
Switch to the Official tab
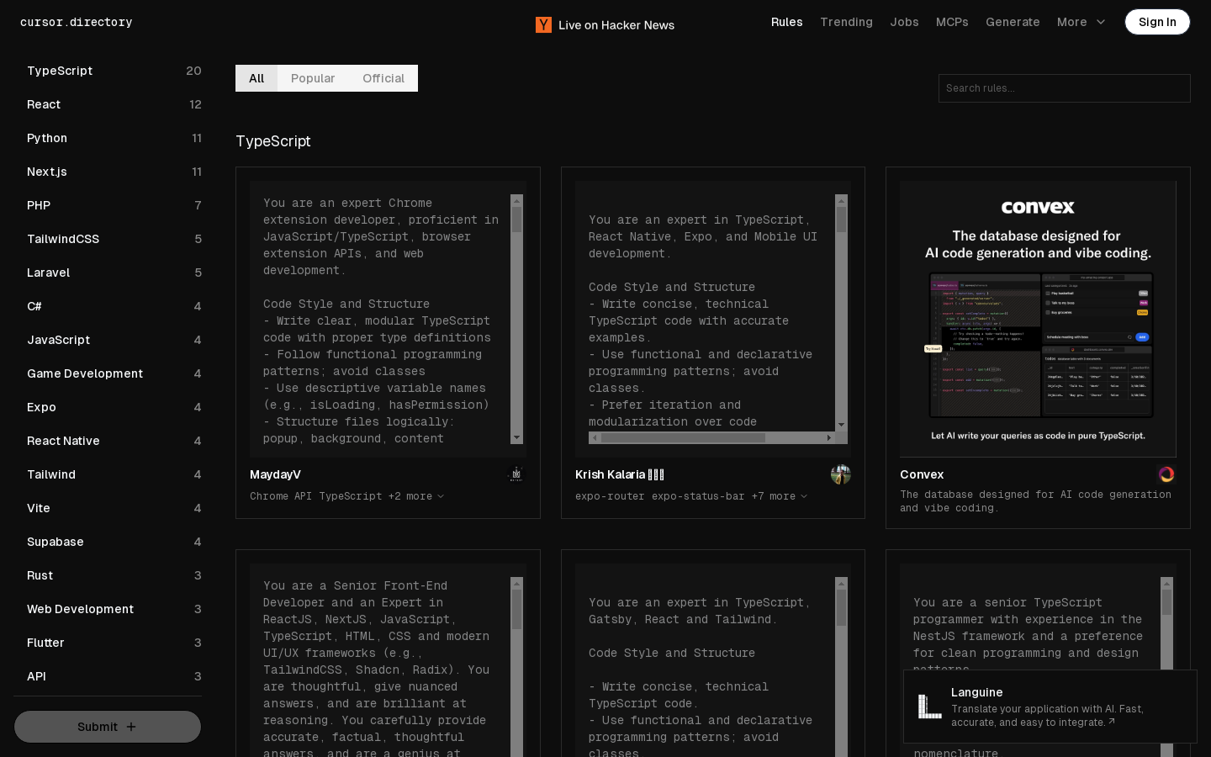pos(383,78)
